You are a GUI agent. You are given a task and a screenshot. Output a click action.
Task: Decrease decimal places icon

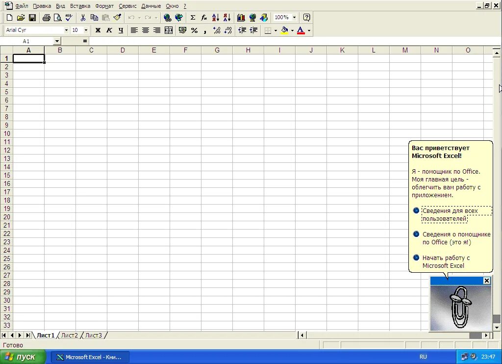(228, 30)
